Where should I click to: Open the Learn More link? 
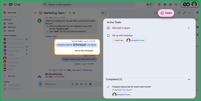[x=76, y=70]
